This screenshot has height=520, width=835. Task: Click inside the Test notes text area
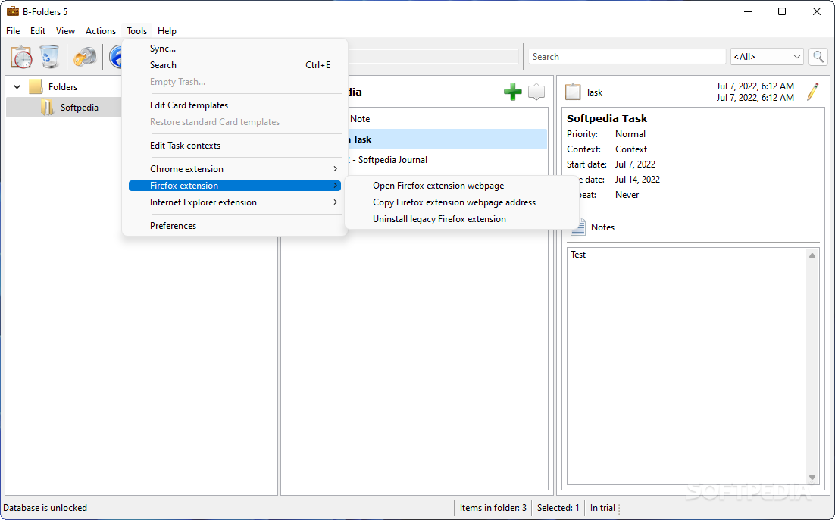pos(687,367)
